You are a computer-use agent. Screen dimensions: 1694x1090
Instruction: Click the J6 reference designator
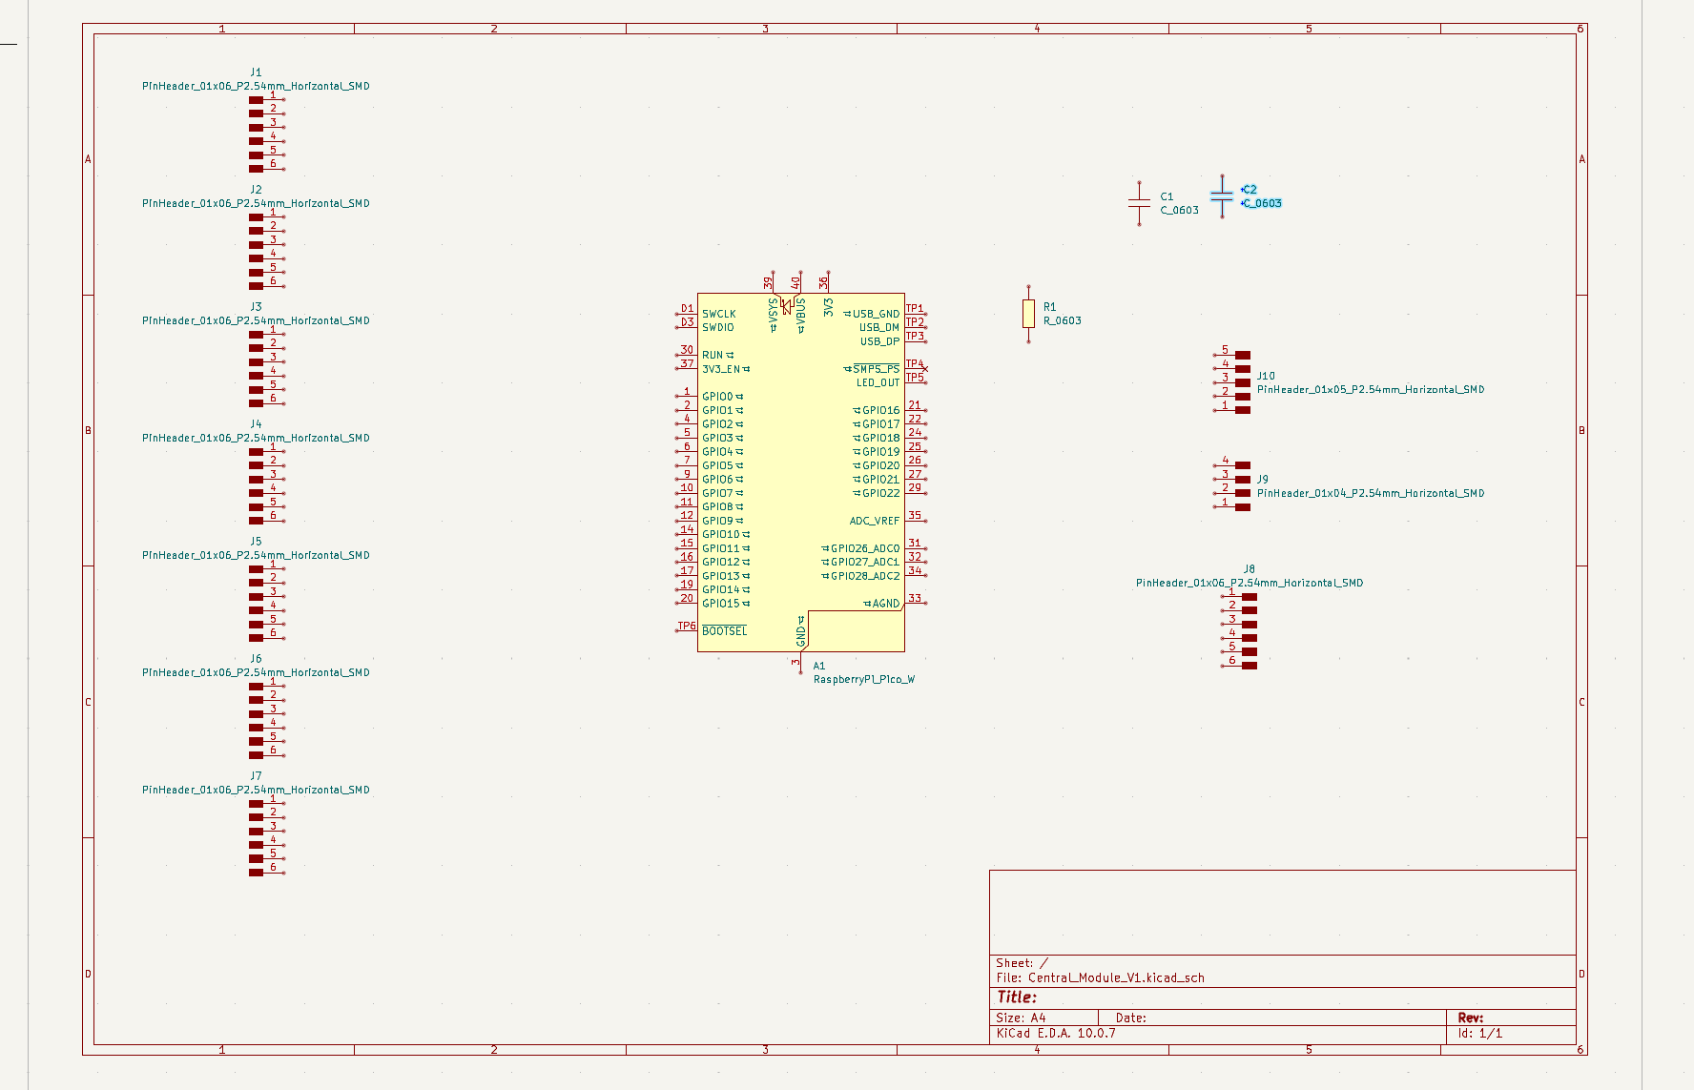[256, 659]
